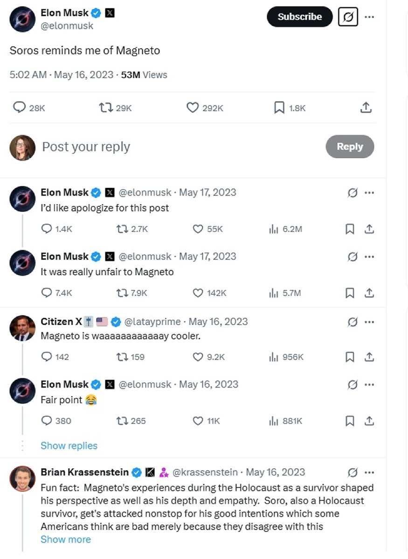
Task: Reply to the 'Fair point' post with 380 comments
Action: 47,421
